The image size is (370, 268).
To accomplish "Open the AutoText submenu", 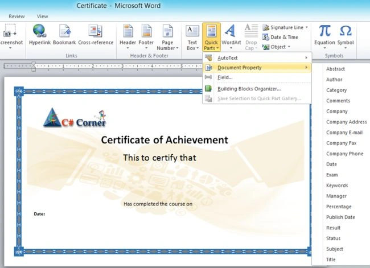I will tap(257, 57).
